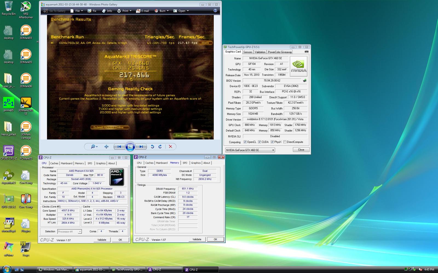This screenshot has width=438, height=273.
Task: Select Mainboard tab in left CPU-Z
Action: 67,163
